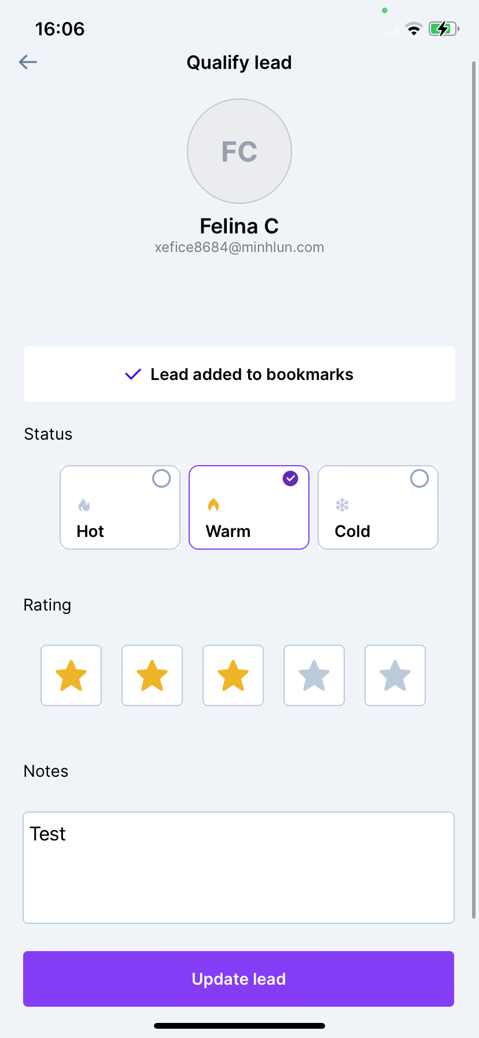Set rating to two stars
Image resolution: width=479 pixels, height=1038 pixels.
pyautogui.click(x=152, y=675)
